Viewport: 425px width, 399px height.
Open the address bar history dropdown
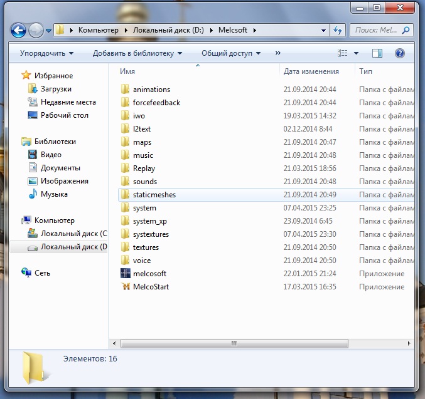323,30
